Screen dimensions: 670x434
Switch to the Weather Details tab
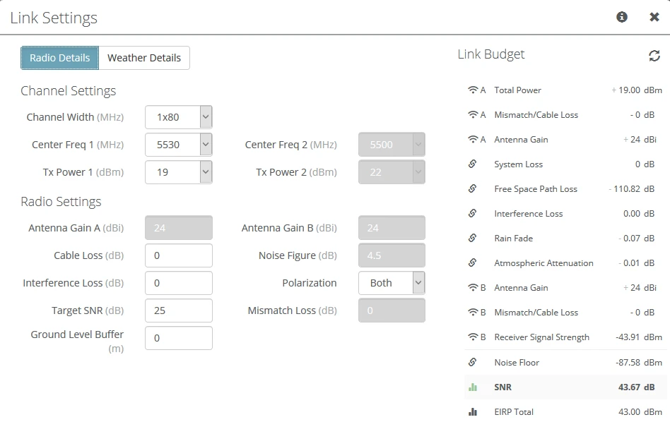pyautogui.click(x=144, y=58)
